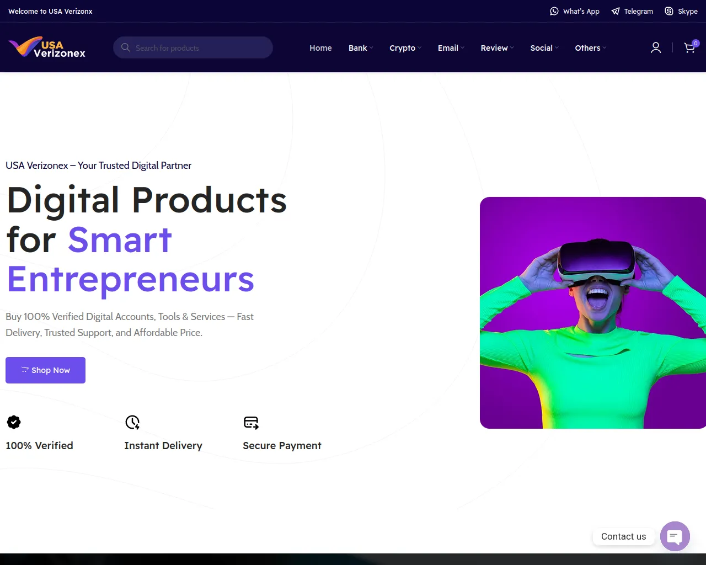The width and height of the screenshot is (706, 565).
Task: Expand the Bank dropdown menu
Action: pos(361,48)
